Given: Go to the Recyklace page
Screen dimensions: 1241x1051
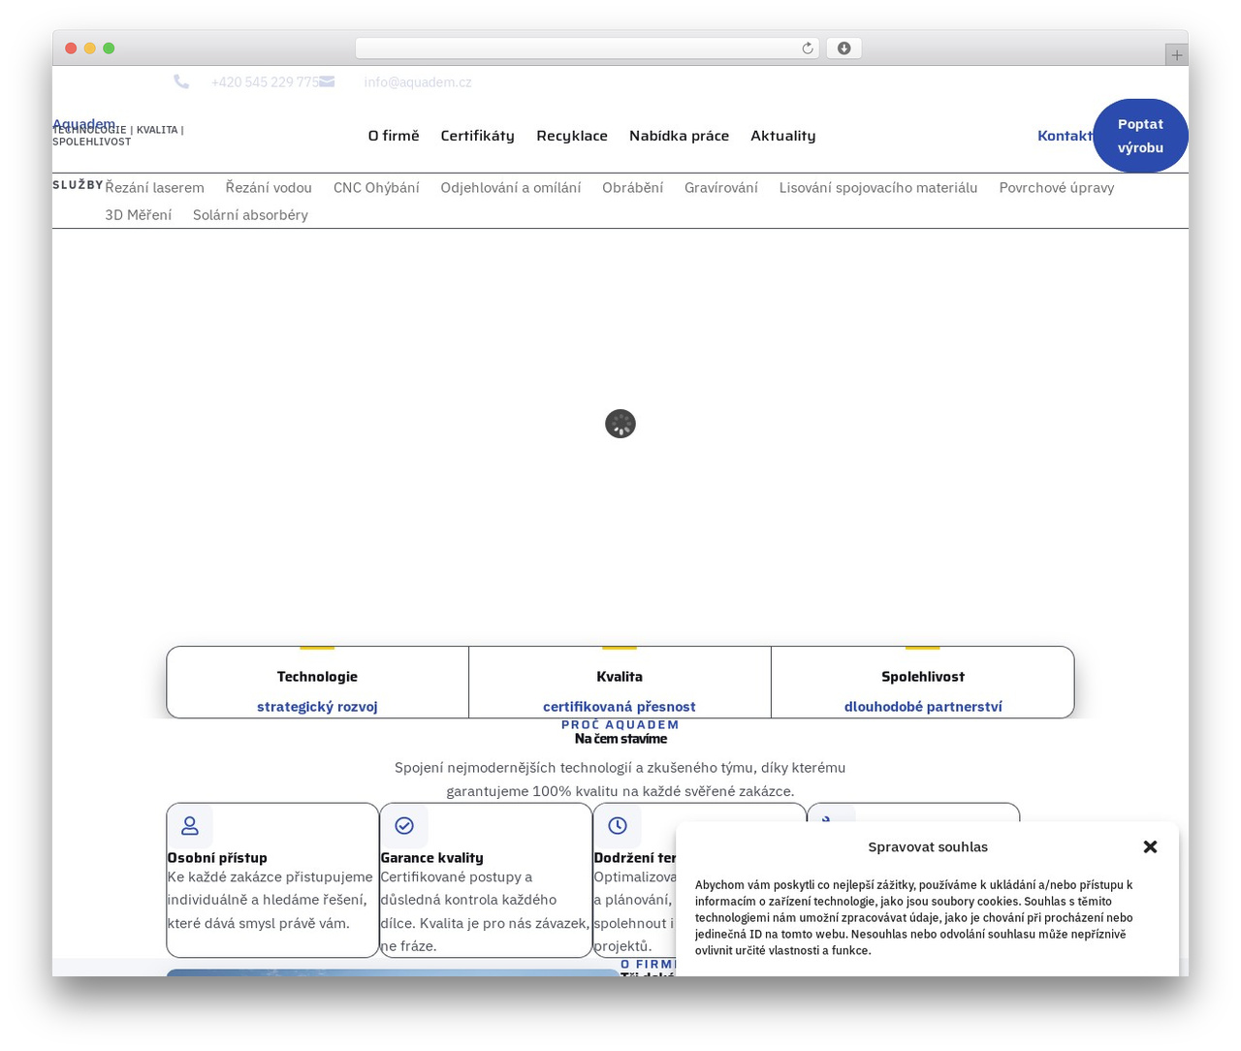Looking at the screenshot, I should click(572, 136).
